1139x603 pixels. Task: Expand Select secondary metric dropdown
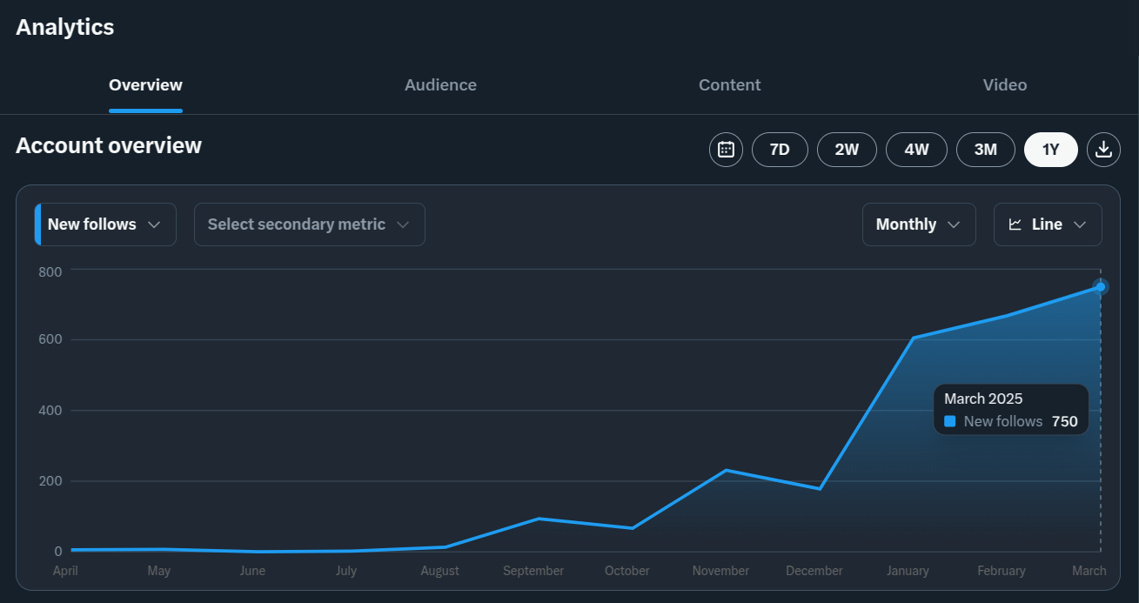pyautogui.click(x=309, y=224)
